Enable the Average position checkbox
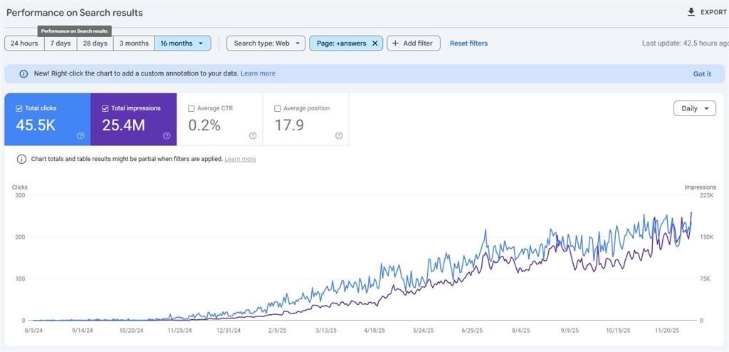The height and width of the screenshot is (352, 729). pyautogui.click(x=278, y=108)
